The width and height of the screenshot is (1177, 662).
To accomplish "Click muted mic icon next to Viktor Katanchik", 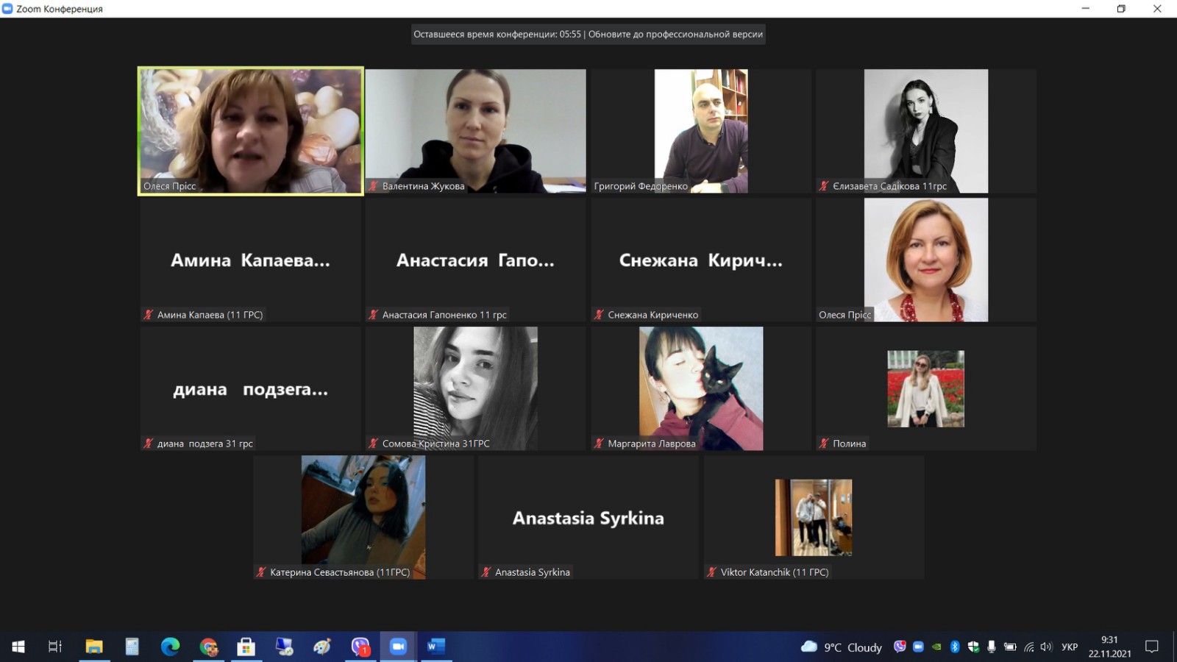I will (711, 572).
